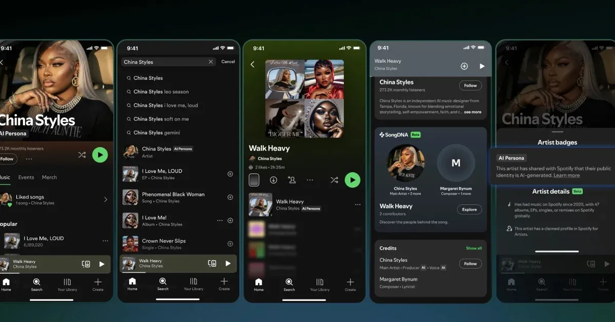This screenshot has height=322, width=615.
Task: Open Search tab on artist page phone
Action: point(36,284)
